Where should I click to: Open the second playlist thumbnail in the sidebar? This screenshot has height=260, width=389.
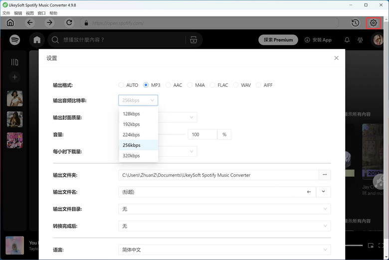click(14, 119)
